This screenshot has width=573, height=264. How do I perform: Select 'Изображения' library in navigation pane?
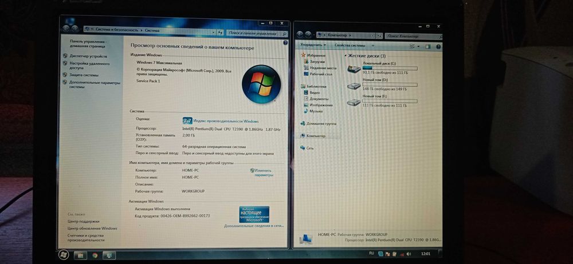coord(318,105)
